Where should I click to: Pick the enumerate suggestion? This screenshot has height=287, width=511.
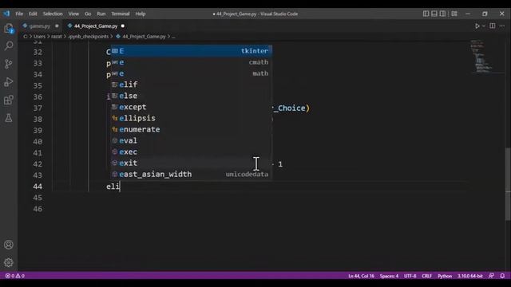pyautogui.click(x=191, y=129)
